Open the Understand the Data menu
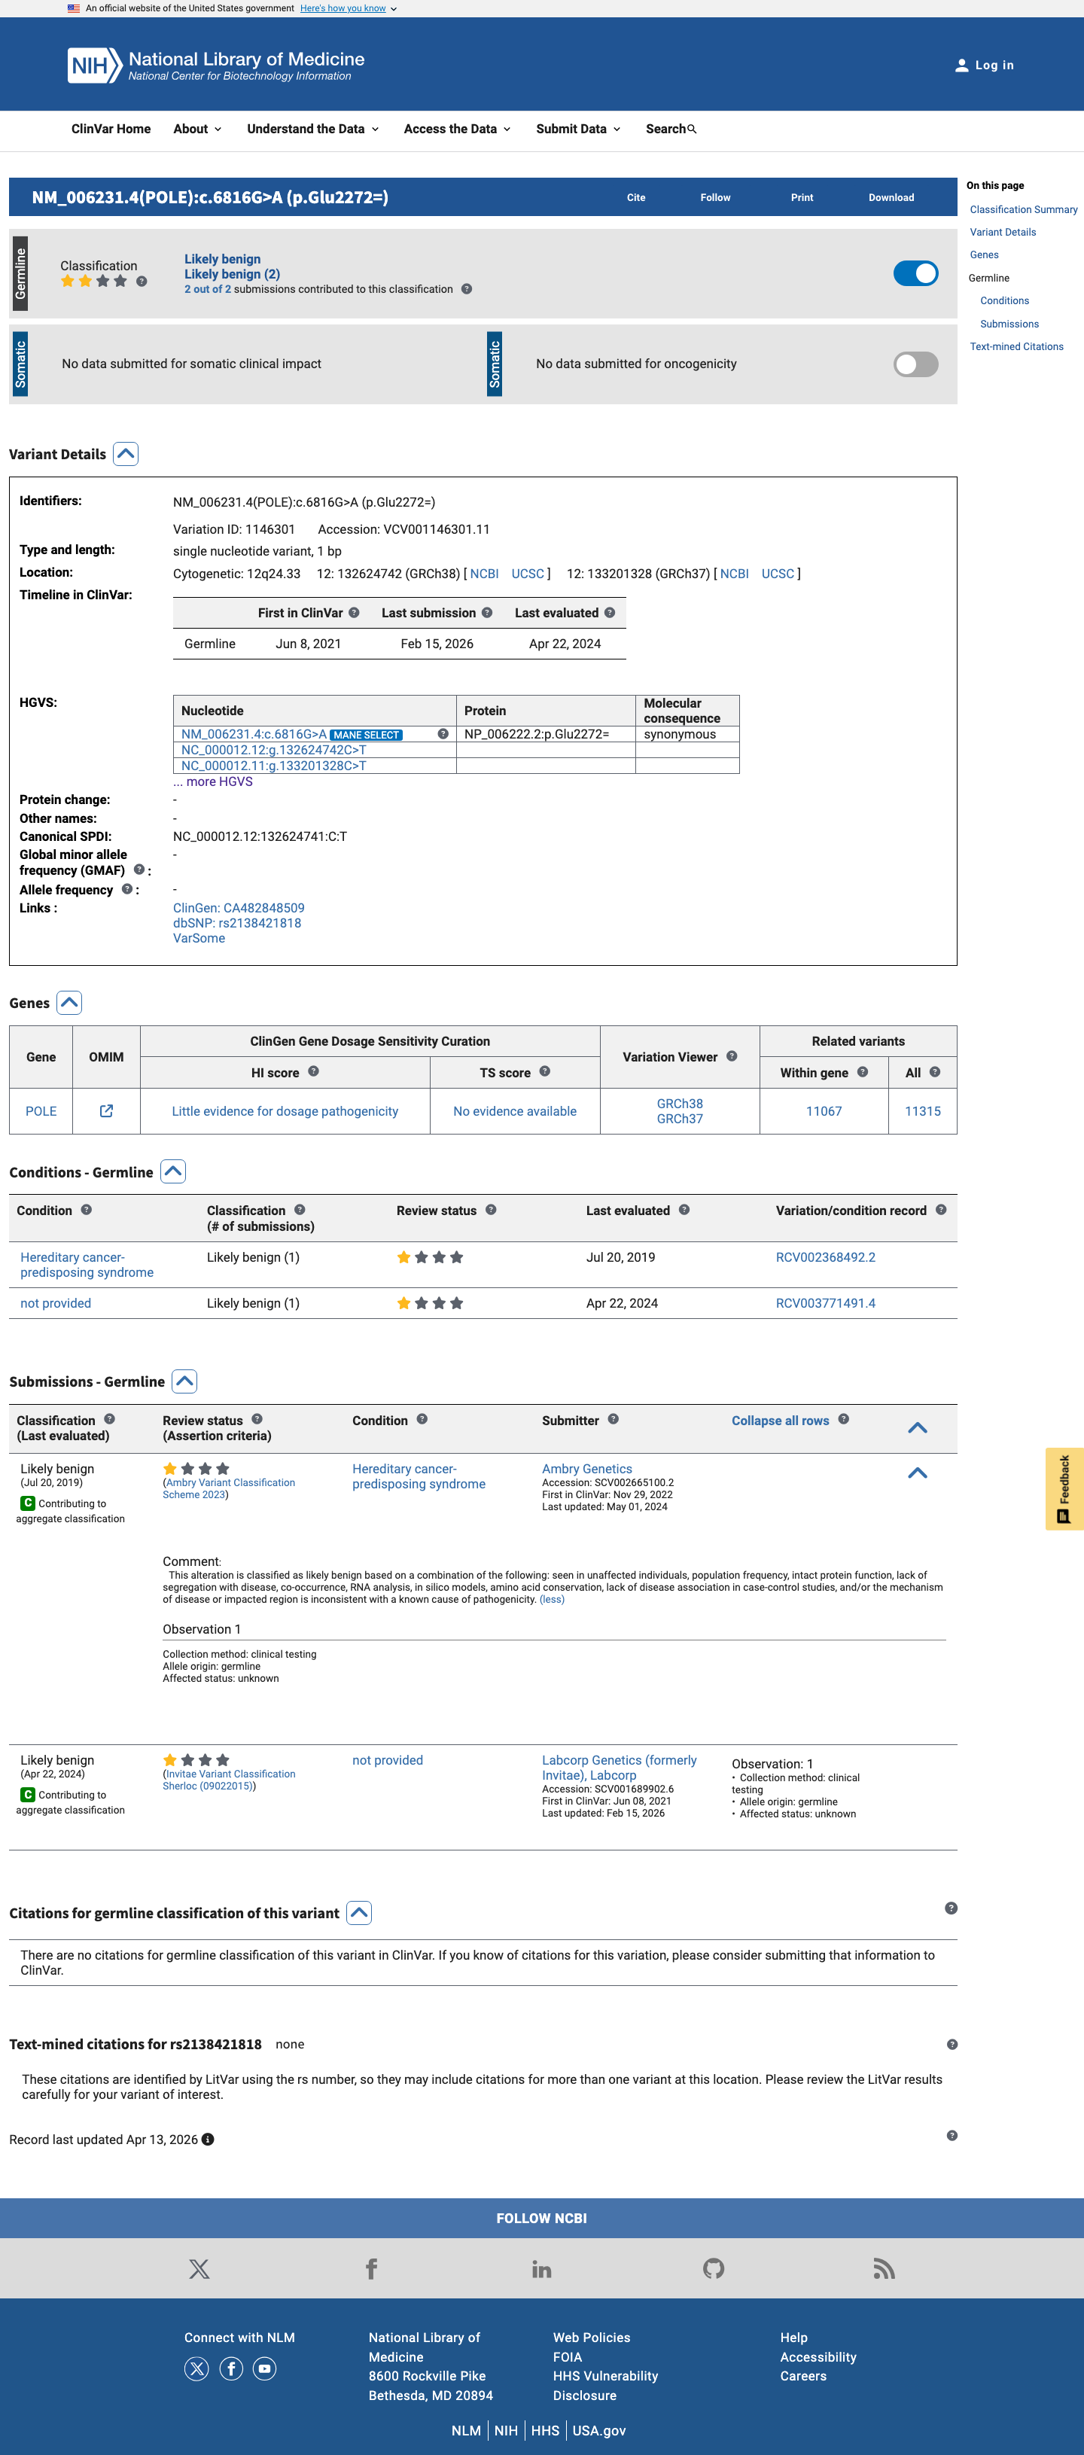1084x2455 pixels. coord(312,129)
